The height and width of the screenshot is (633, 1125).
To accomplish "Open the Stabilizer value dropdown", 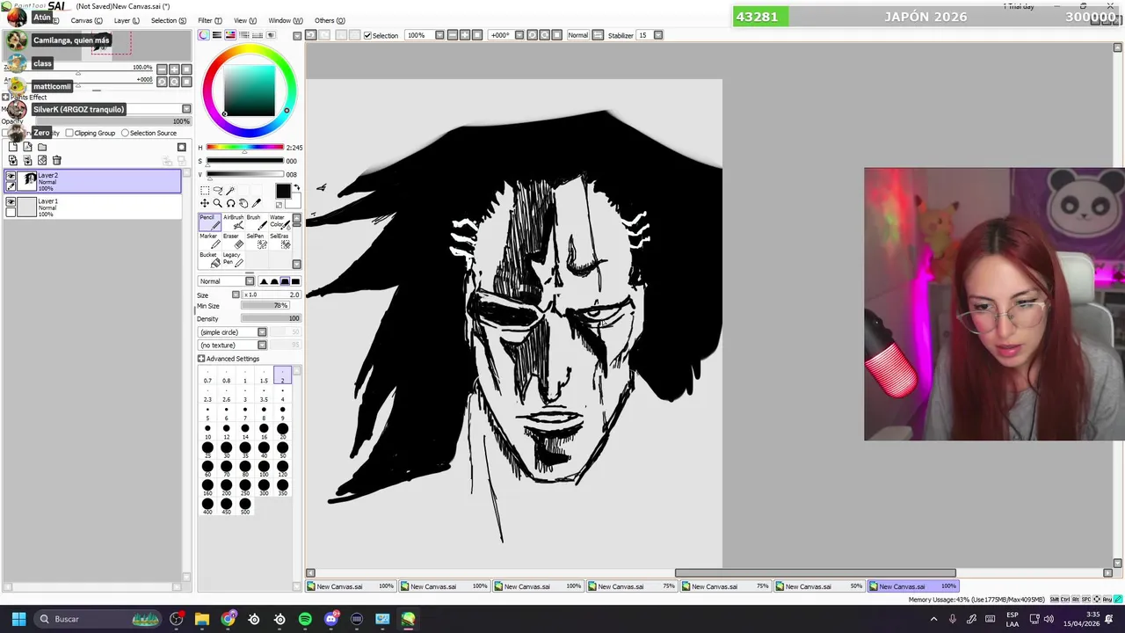I will coord(658,35).
